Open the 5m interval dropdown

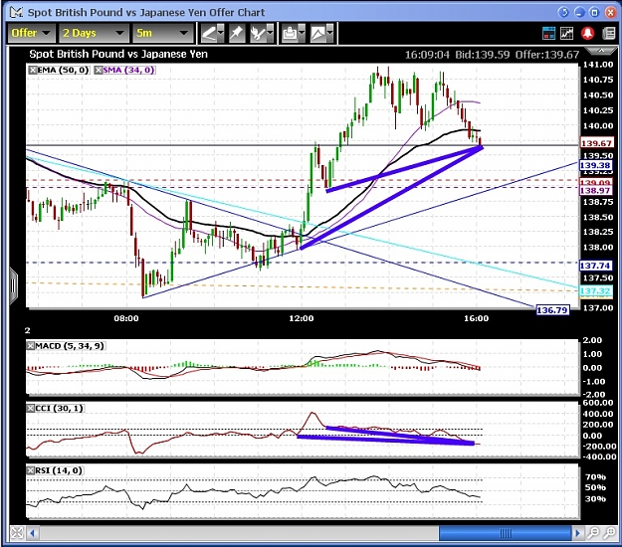(162, 33)
